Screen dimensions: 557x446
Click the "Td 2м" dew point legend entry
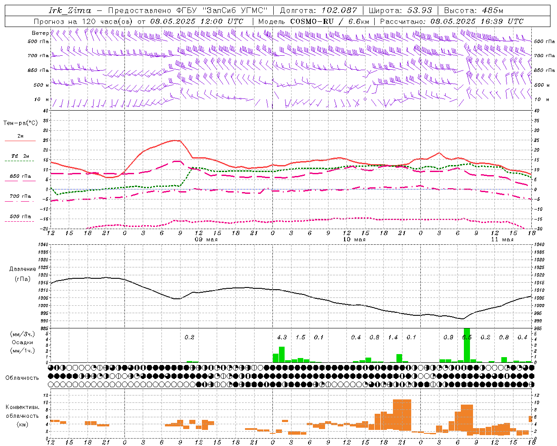pos(20,156)
